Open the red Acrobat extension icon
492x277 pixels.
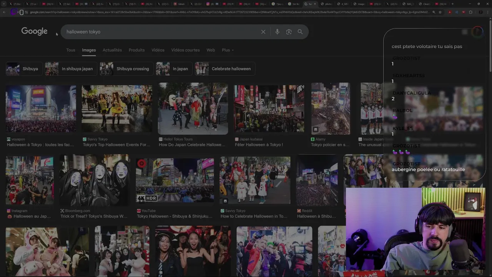click(450, 12)
